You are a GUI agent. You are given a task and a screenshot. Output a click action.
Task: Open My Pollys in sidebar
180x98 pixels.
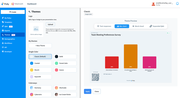pos(13,18)
